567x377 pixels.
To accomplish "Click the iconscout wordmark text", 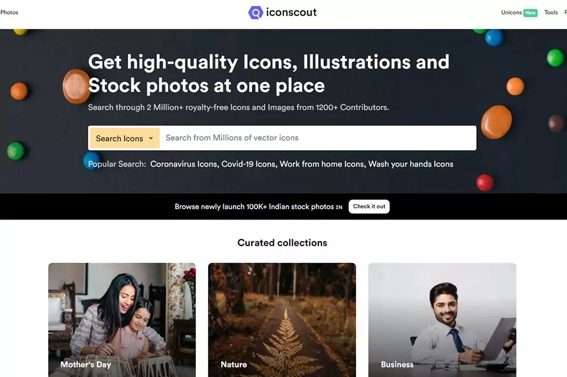I will (291, 12).
